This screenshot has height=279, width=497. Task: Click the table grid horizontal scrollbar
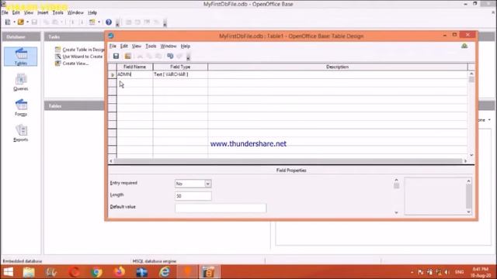(288, 161)
